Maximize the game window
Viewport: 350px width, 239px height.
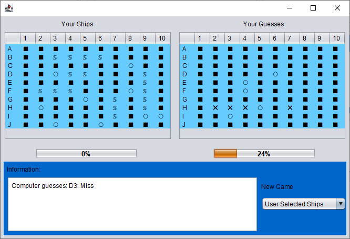coord(313,8)
